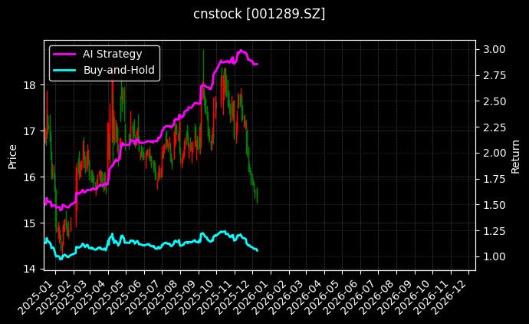Click the peak of the magenta AI Strategy line
Viewport: 529px width, 324px height.
click(x=242, y=51)
